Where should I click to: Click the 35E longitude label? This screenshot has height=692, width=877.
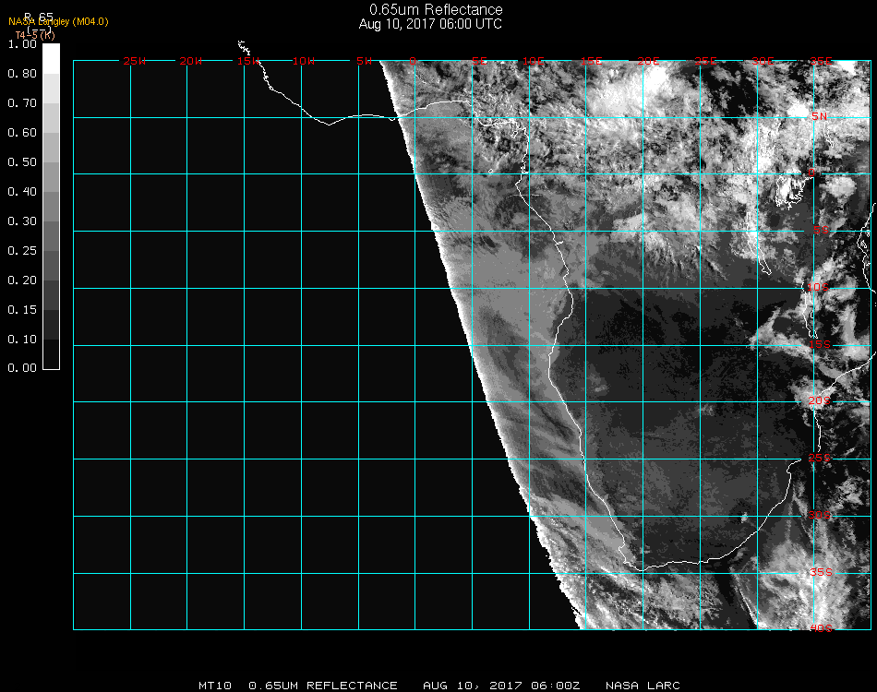821,61
